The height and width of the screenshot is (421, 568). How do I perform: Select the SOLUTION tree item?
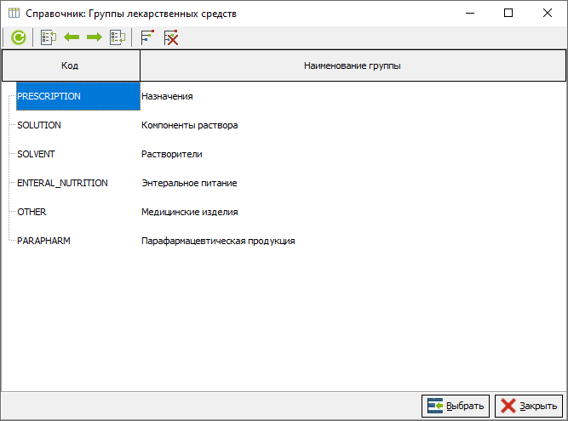[x=39, y=125]
